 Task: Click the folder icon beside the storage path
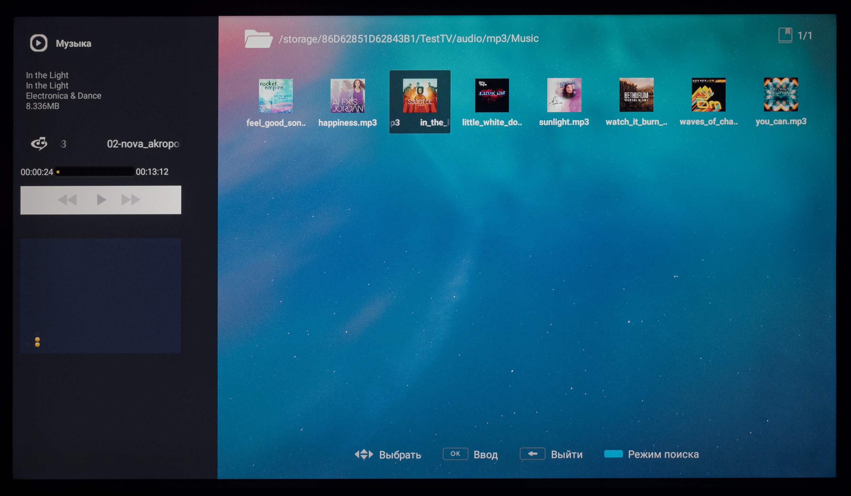(x=258, y=39)
